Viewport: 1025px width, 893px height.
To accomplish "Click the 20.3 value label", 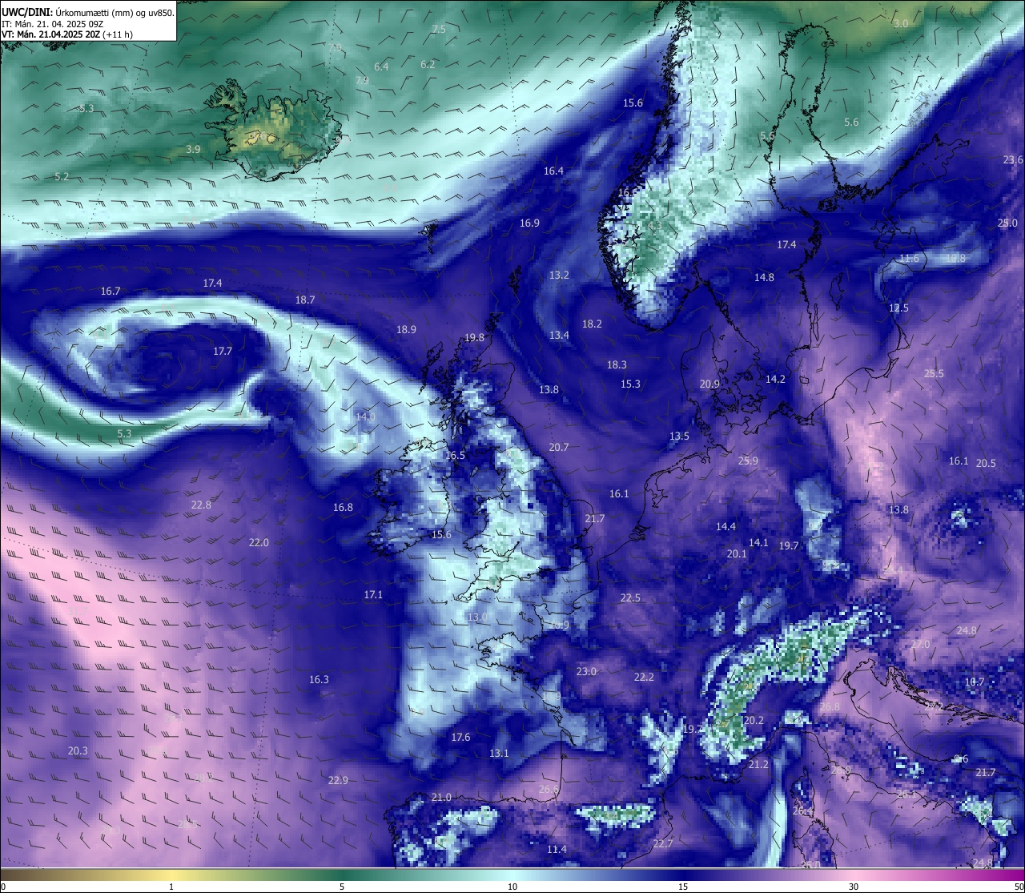I will pos(78,750).
